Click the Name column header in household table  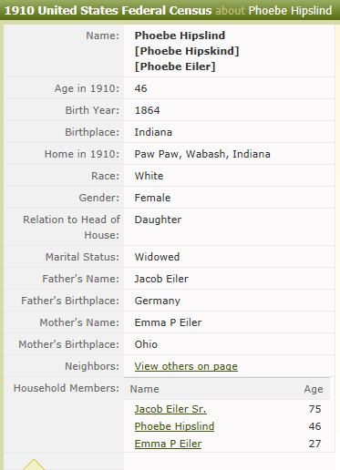(144, 389)
